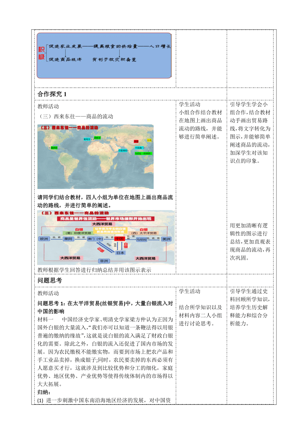Click the red '积极' label in the top flowchart
This screenshot has width=308, height=436.
pos(42,53)
